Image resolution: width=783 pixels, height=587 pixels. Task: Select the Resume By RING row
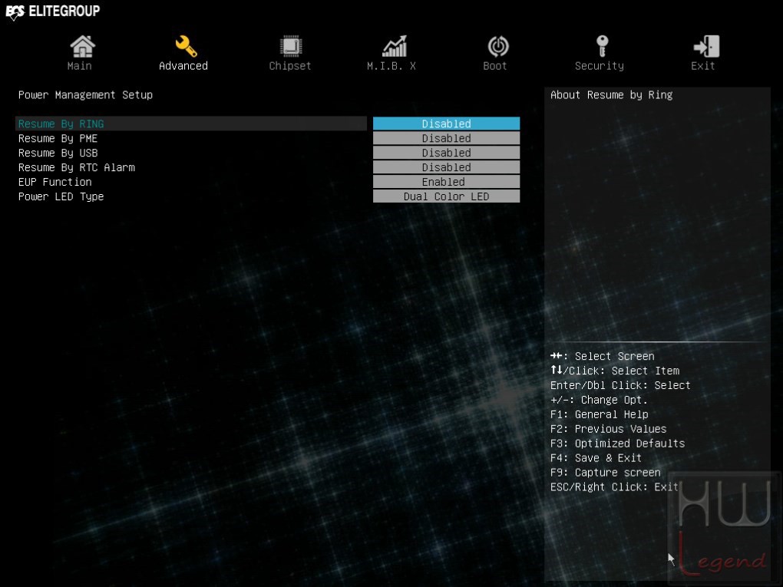(191, 124)
